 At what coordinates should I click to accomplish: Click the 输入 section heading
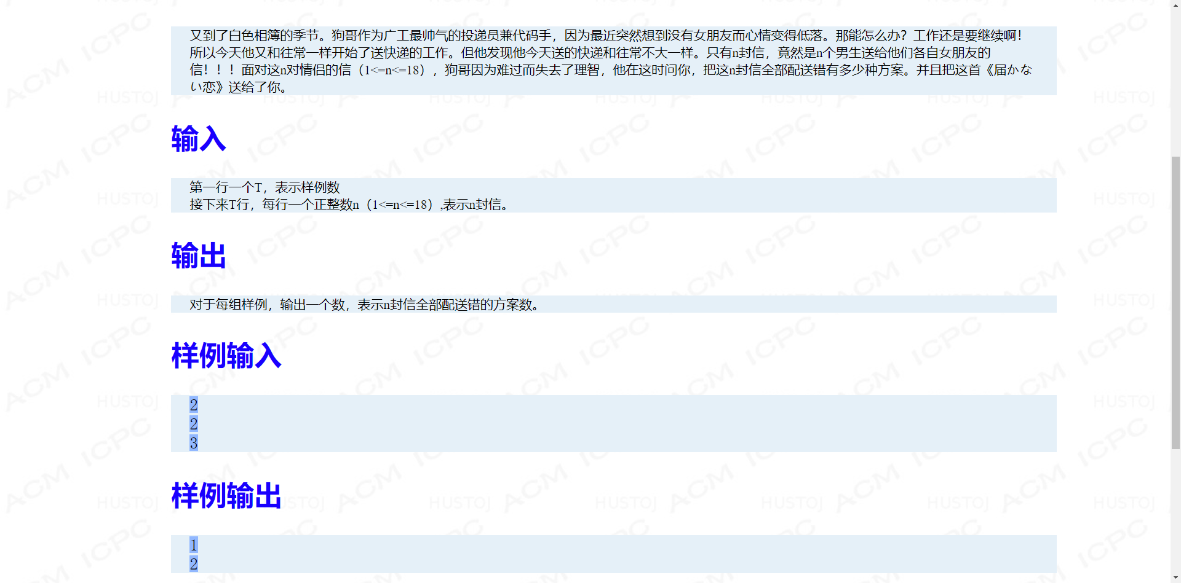coord(199,139)
